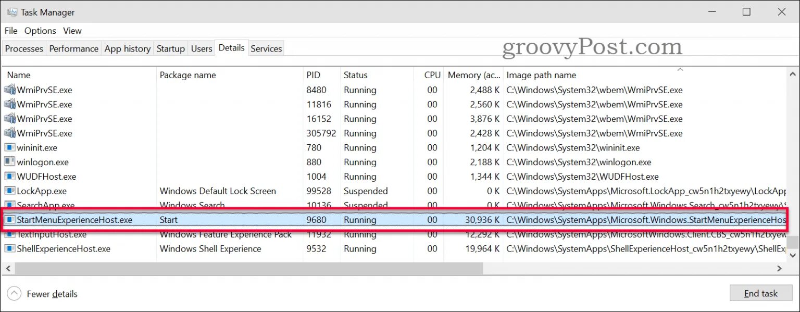The image size is (800, 312).
Task: Select the StartMenuExperienceHost.exe row name
Action: (74, 220)
